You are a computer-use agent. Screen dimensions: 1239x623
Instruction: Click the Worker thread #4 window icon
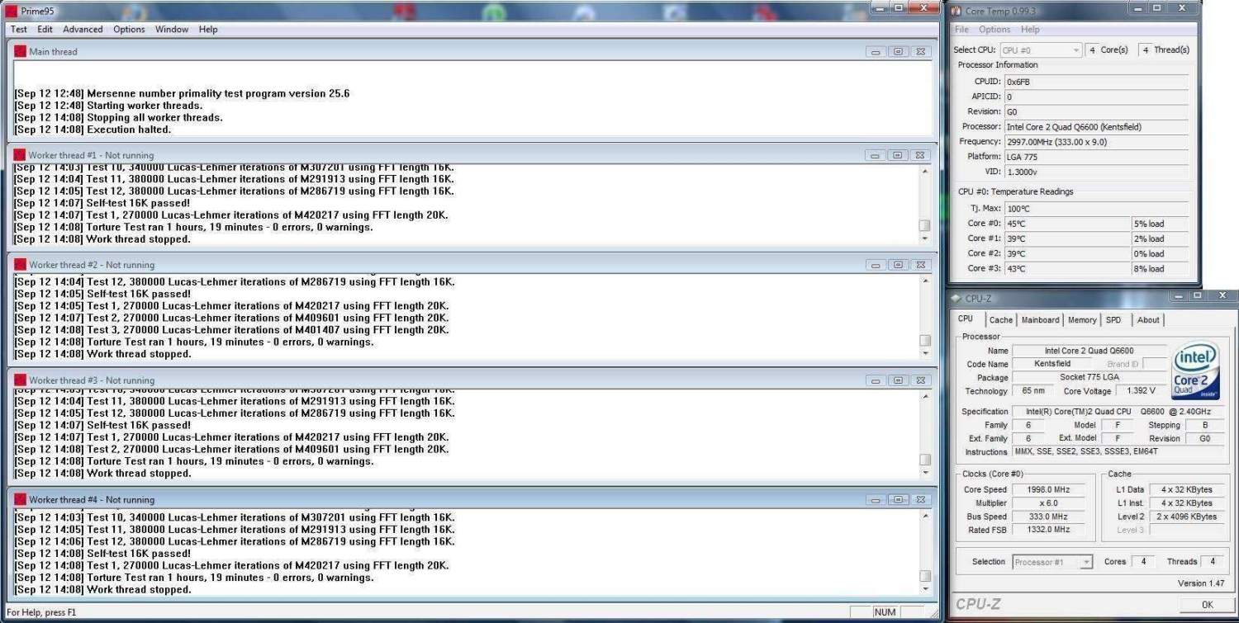[20, 499]
